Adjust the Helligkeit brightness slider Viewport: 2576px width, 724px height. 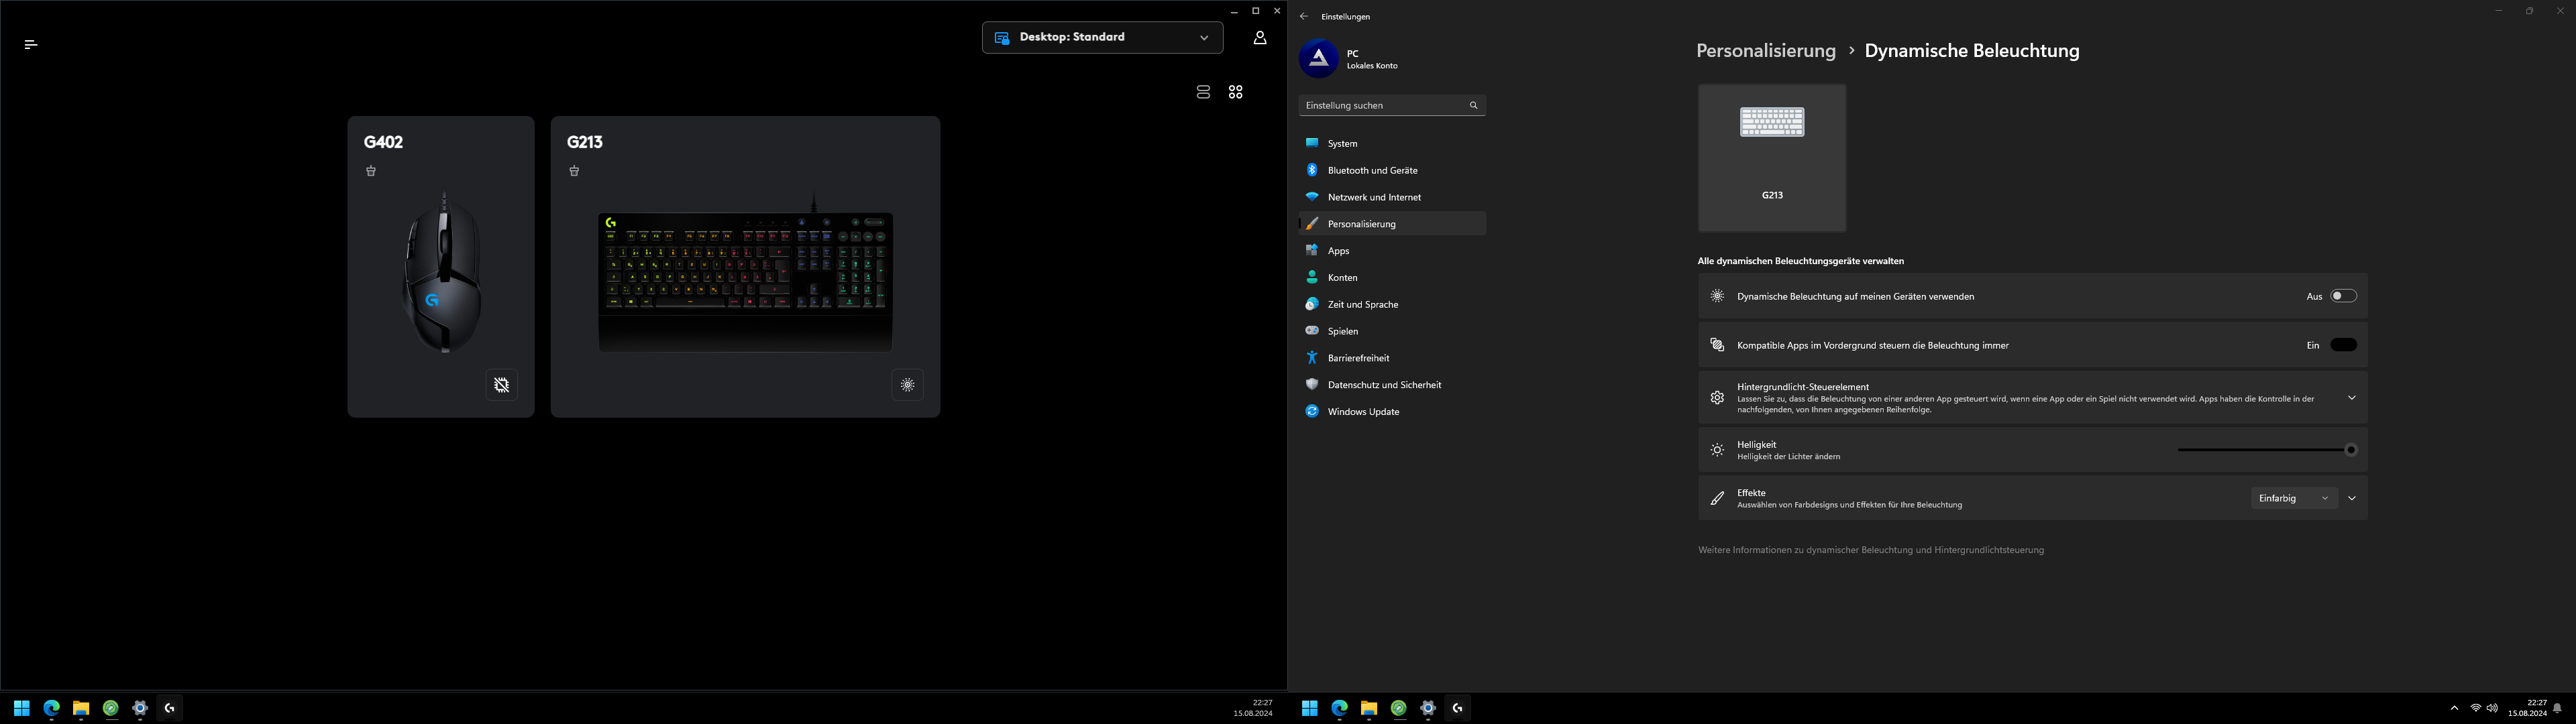tap(2265, 450)
